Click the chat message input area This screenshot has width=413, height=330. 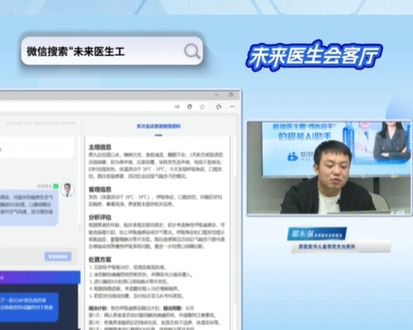(x=38, y=257)
